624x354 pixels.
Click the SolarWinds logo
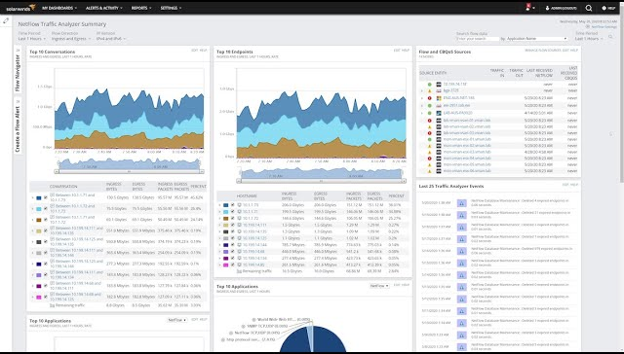click(x=20, y=8)
